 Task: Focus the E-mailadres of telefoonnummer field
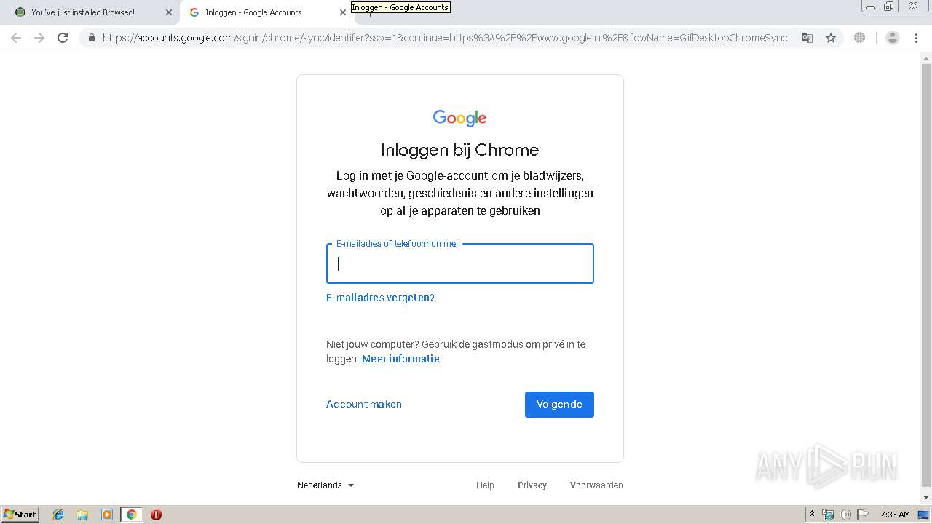pyautogui.click(x=460, y=263)
